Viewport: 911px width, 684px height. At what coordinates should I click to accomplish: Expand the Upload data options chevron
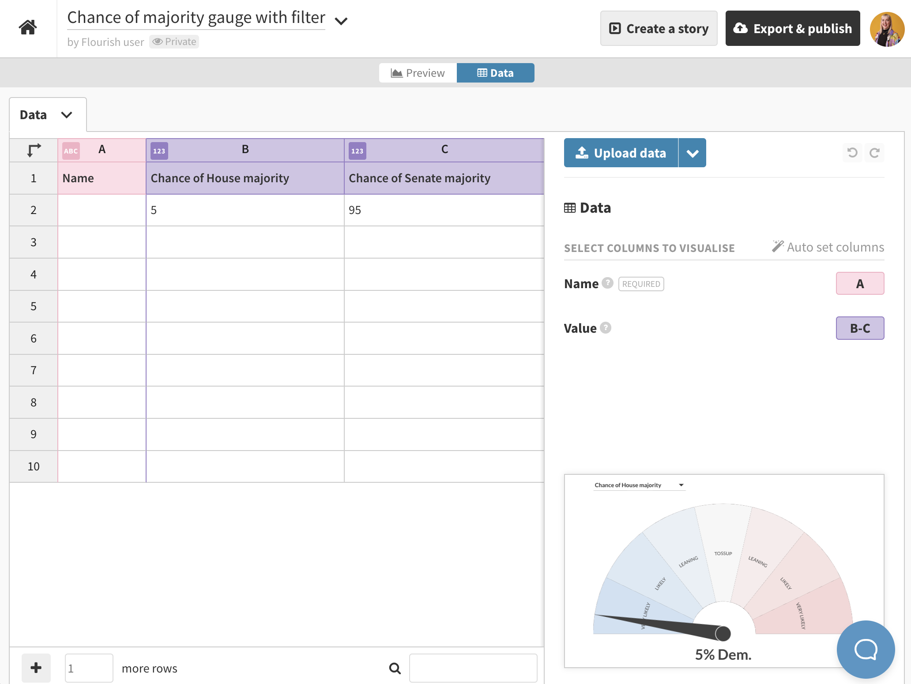[x=692, y=153]
